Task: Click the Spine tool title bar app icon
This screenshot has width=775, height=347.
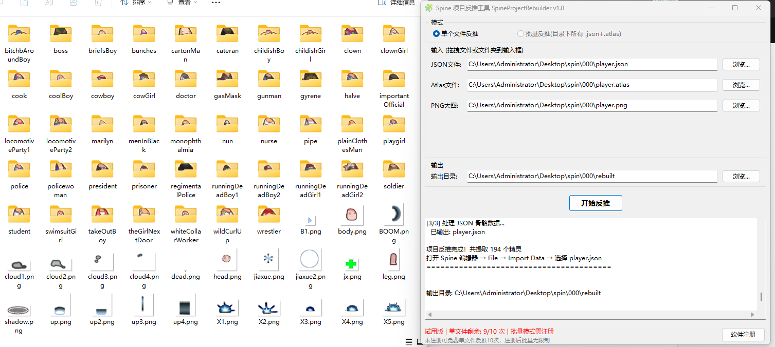Action: click(429, 8)
